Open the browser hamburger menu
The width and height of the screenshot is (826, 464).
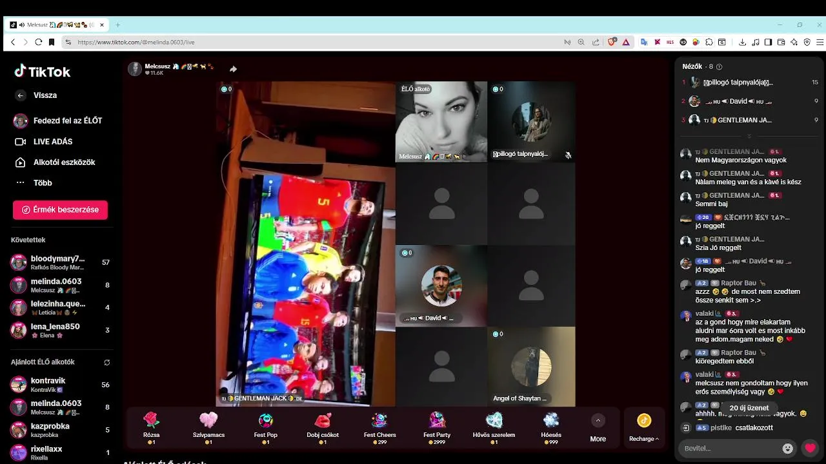click(x=820, y=42)
